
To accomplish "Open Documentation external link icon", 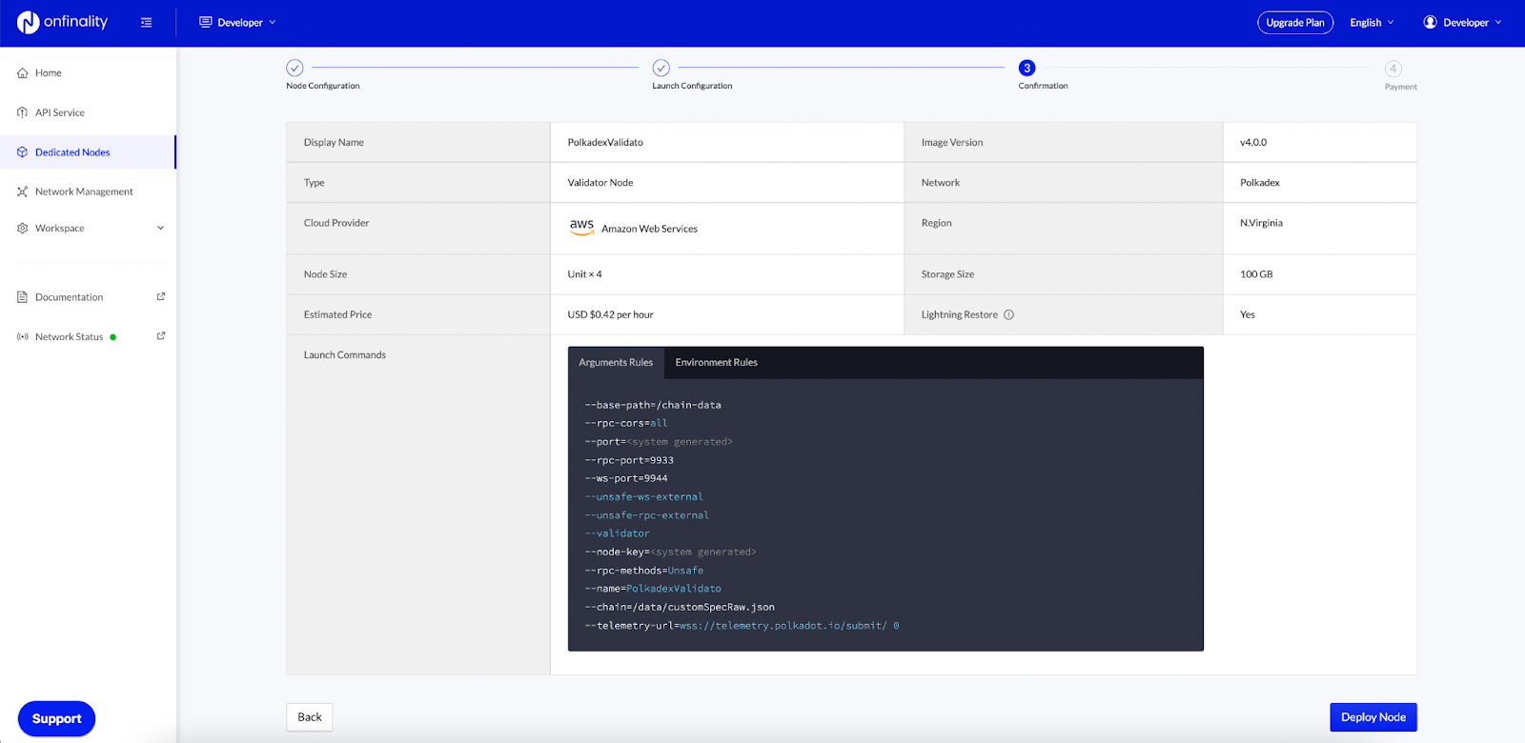I will [161, 297].
